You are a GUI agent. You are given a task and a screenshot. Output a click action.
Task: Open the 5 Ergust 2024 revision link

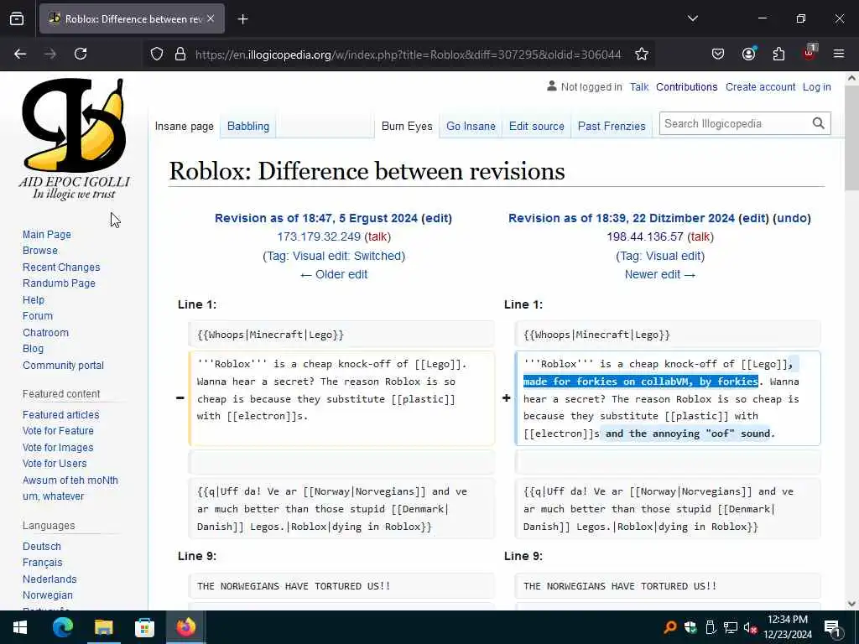coord(316,218)
